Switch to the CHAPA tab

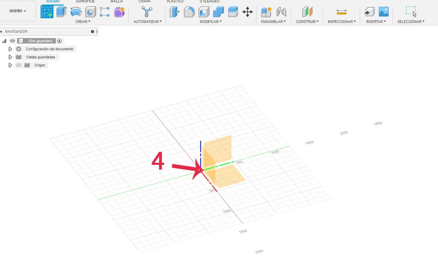[144, 1]
